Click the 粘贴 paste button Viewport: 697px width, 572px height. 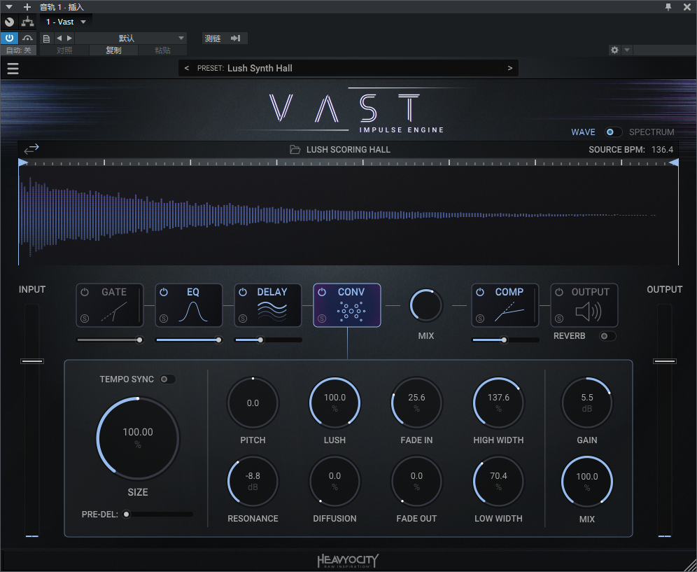(162, 50)
